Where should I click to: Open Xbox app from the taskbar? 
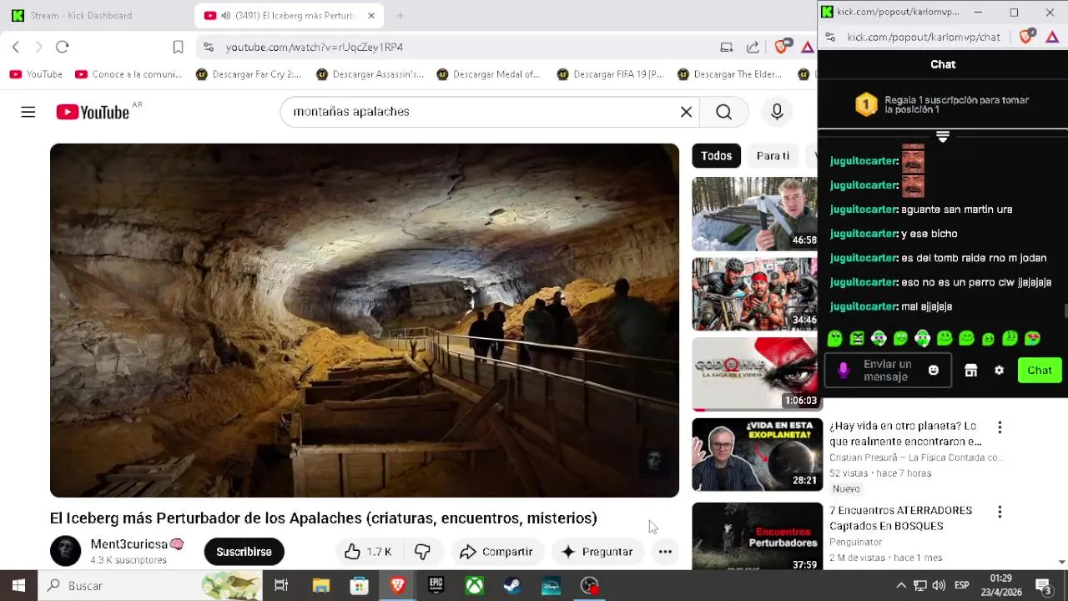(x=474, y=586)
